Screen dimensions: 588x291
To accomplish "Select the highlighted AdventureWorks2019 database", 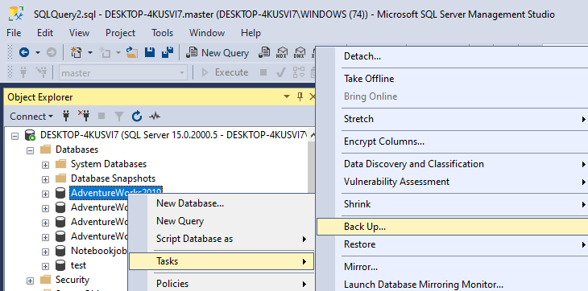I will pos(116,193).
